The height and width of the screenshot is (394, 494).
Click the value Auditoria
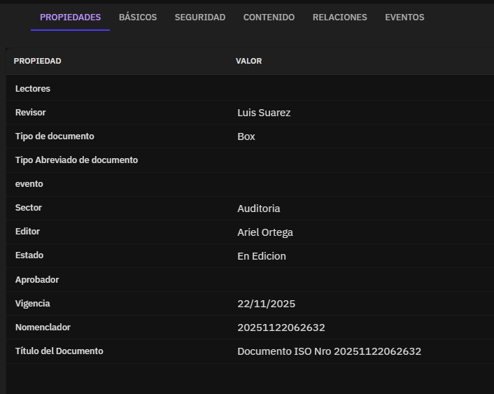point(259,209)
